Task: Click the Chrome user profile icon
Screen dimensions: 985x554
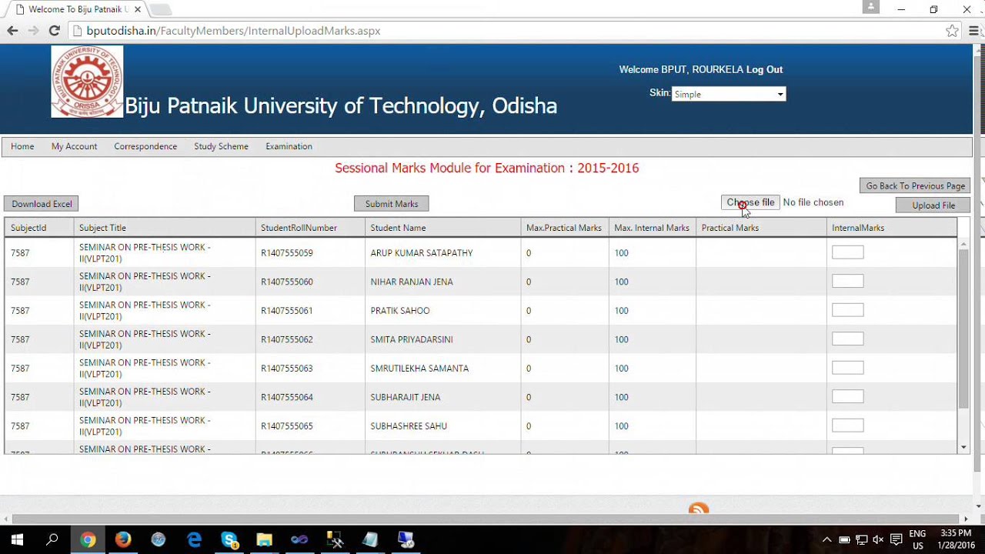Action: (871, 6)
